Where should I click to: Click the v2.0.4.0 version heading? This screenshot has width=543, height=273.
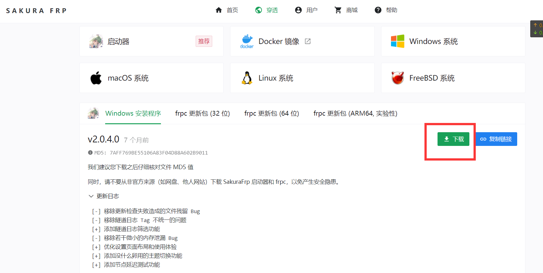tap(104, 139)
